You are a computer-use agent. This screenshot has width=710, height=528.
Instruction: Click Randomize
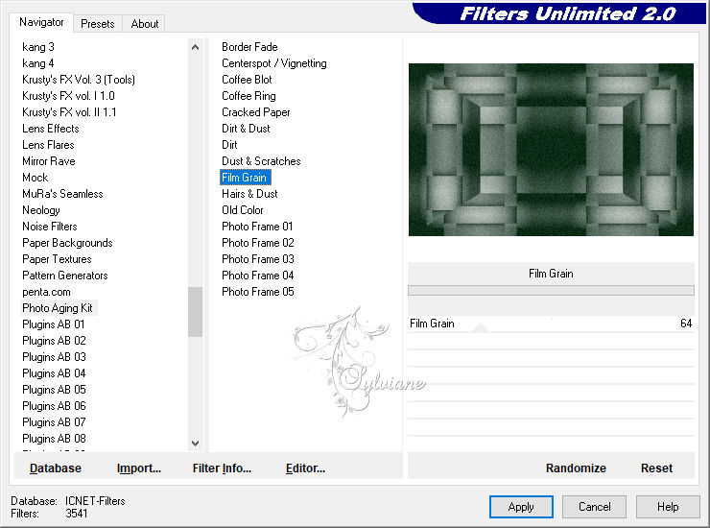point(576,468)
